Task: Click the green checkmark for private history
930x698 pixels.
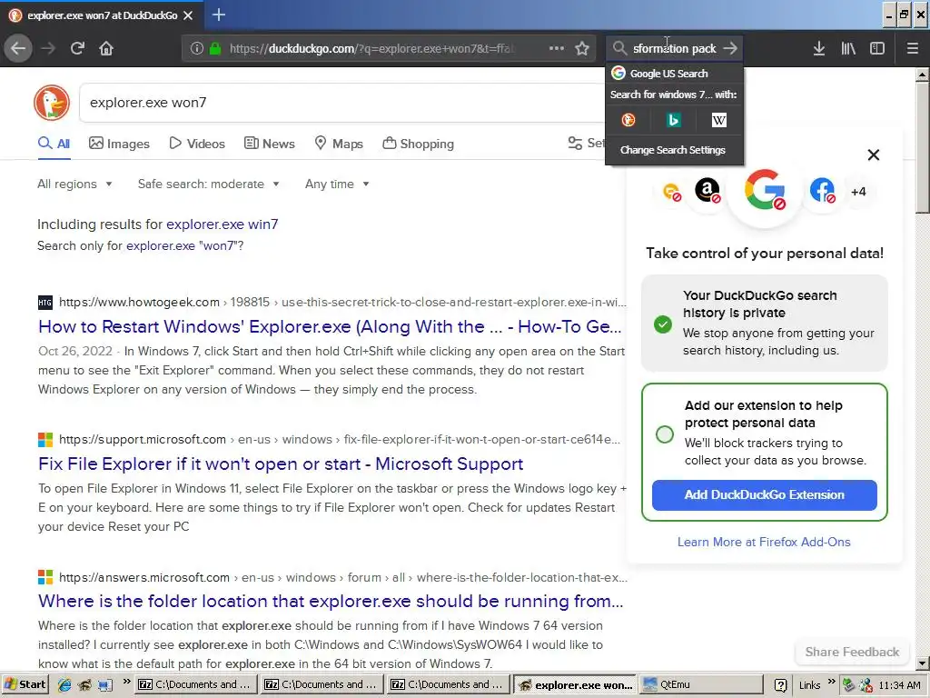Action: pyautogui.click(x=662, y=324)
